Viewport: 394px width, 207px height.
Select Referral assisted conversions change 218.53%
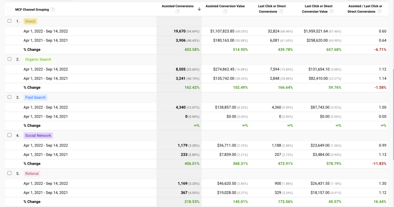[192, 202]
